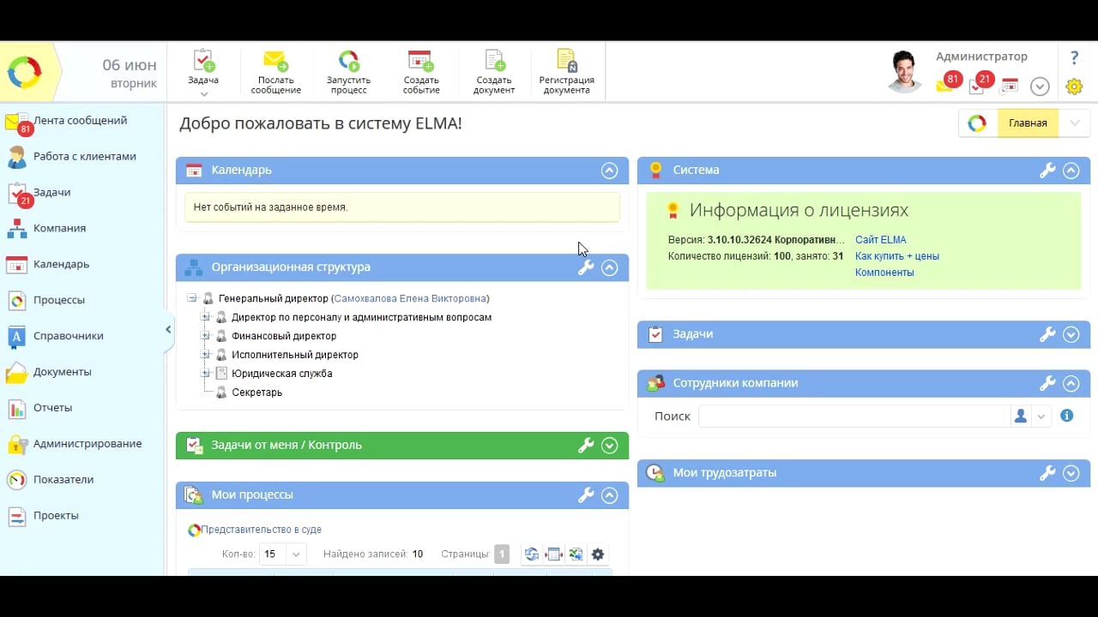
Task: Click the Главная page button
Action: 1027,123
